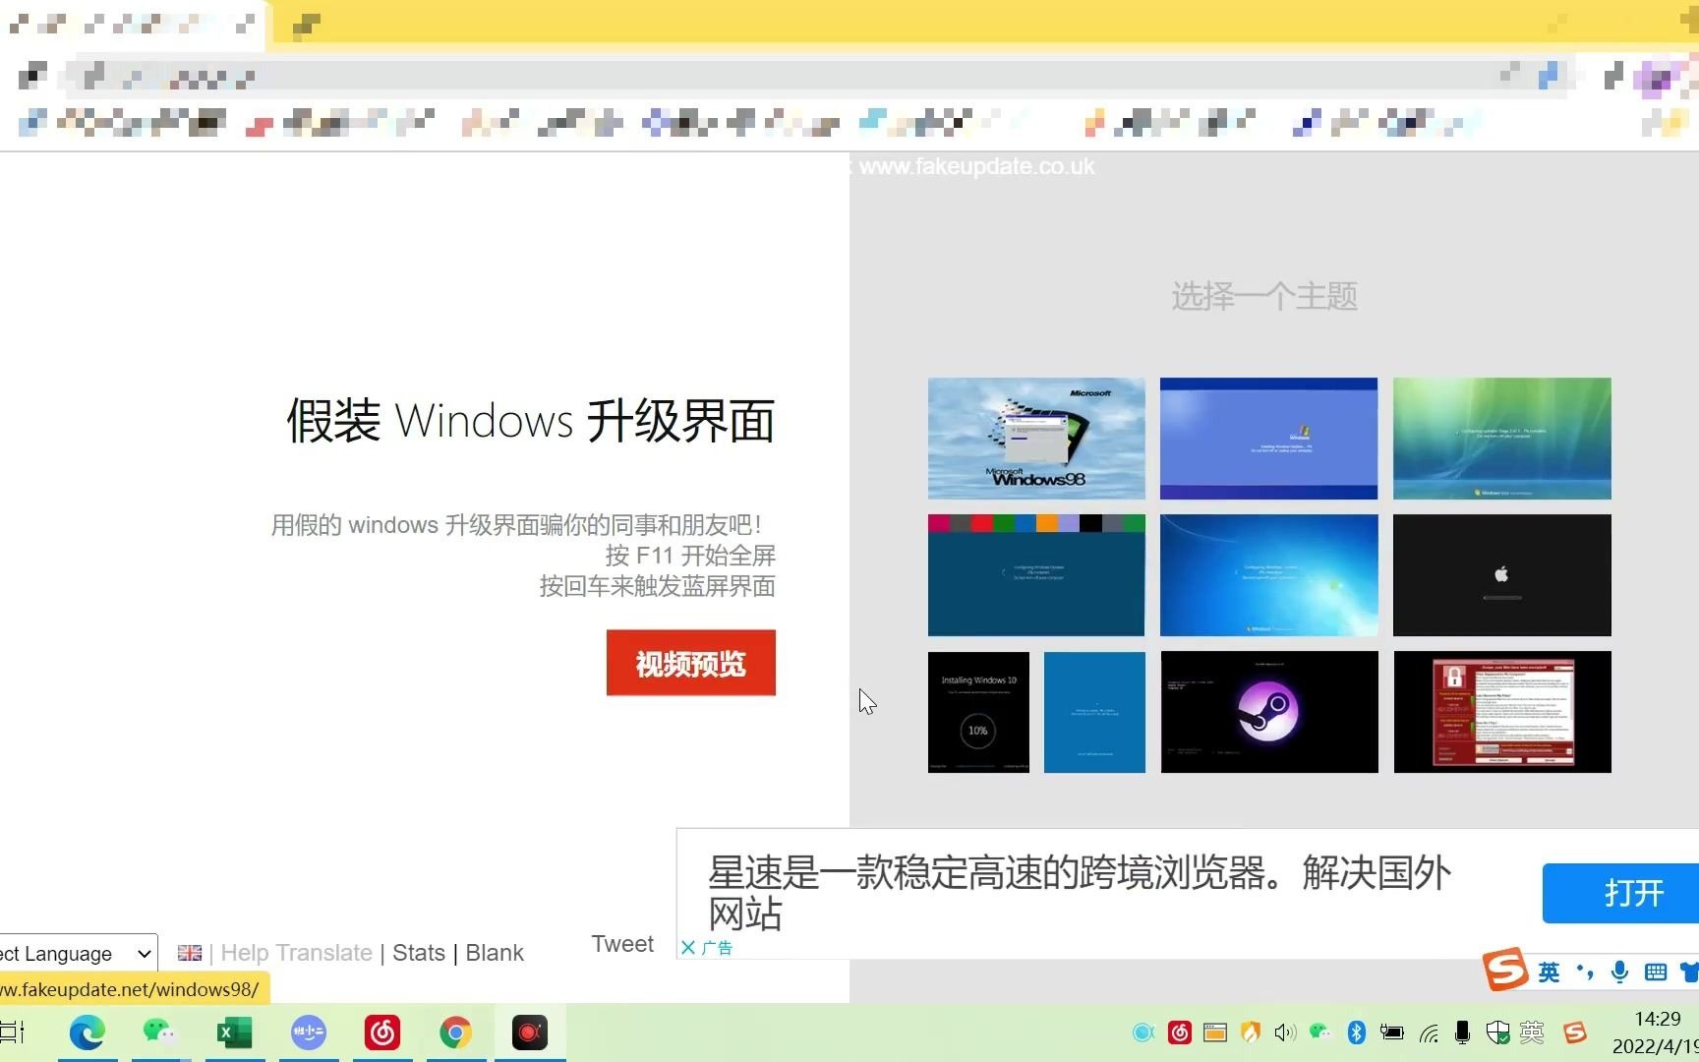Viewport: 1699px width, 1062px height.
Task: Pick the black color swatch for Windows 8
Action: click(x=1090, y=523)
